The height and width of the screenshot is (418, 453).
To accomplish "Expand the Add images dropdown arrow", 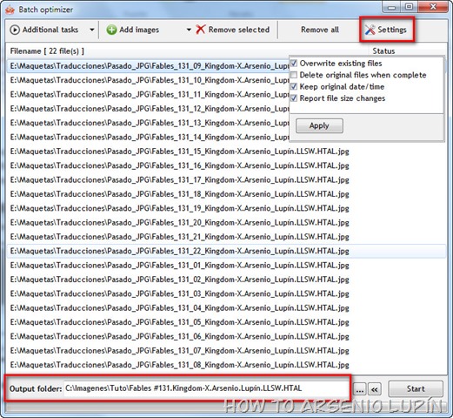I will pyautogui.click(x=189, y=30).
